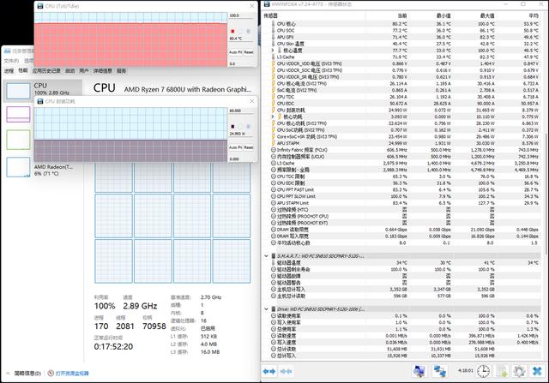Open the 文件(F) menu in Task Manager
Image resolution: width=549 pixels, height=383 pixels.
pyautogui.click(x=11, y=61)
